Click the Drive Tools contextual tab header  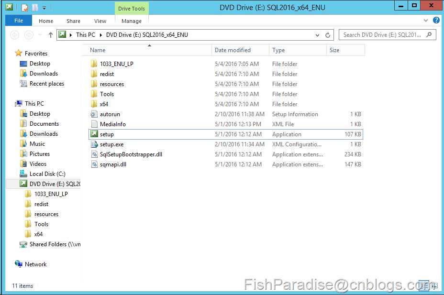point(132,9)
